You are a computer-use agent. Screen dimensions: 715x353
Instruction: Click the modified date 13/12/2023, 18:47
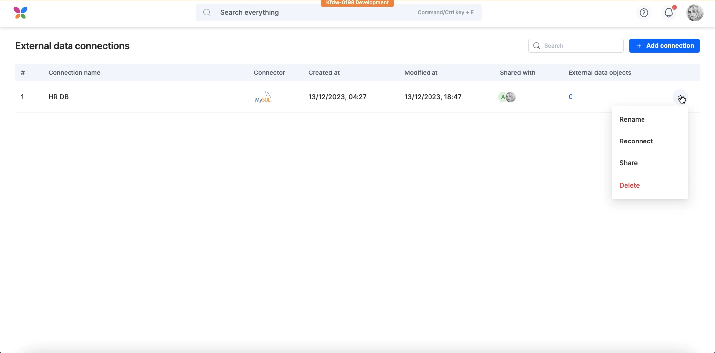coord(433,97)
